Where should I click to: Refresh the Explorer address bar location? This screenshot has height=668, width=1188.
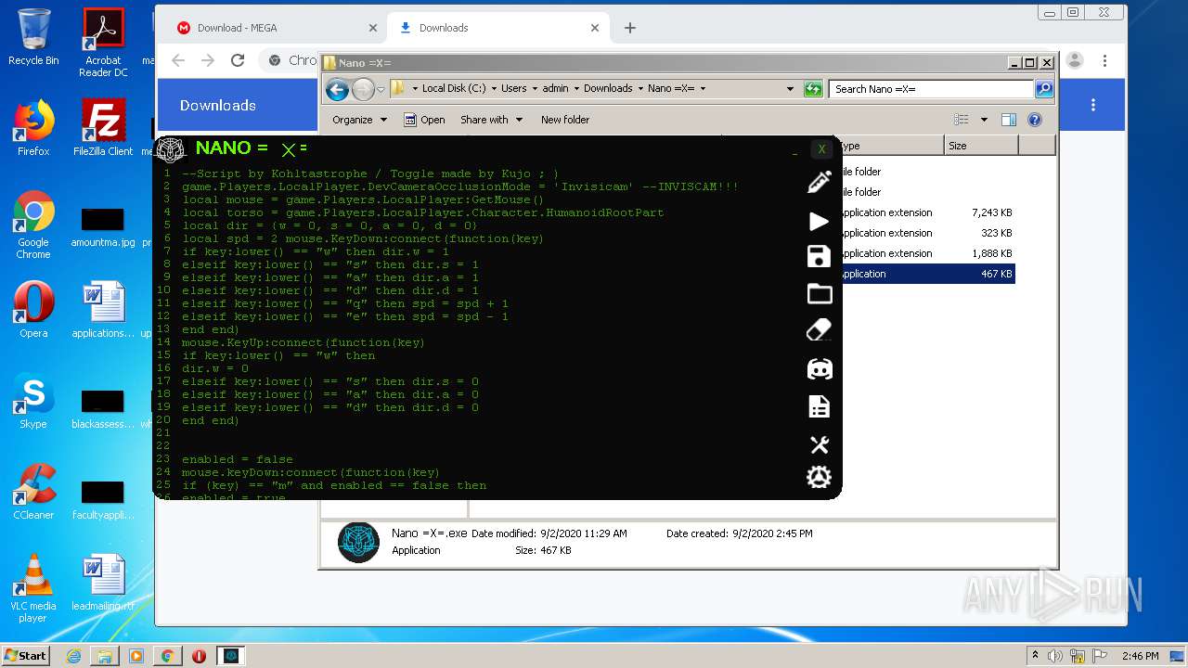[813, 89]
